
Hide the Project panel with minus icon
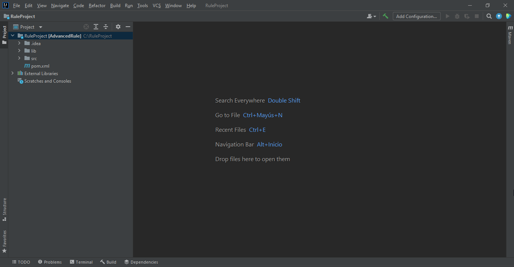point(128,27)
